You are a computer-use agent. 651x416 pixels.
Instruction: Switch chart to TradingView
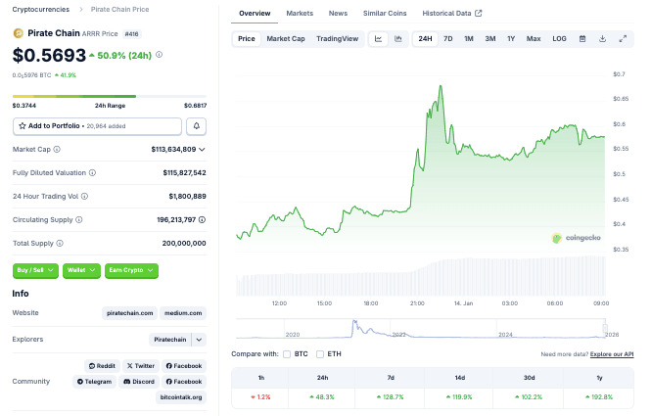point(337,38)
